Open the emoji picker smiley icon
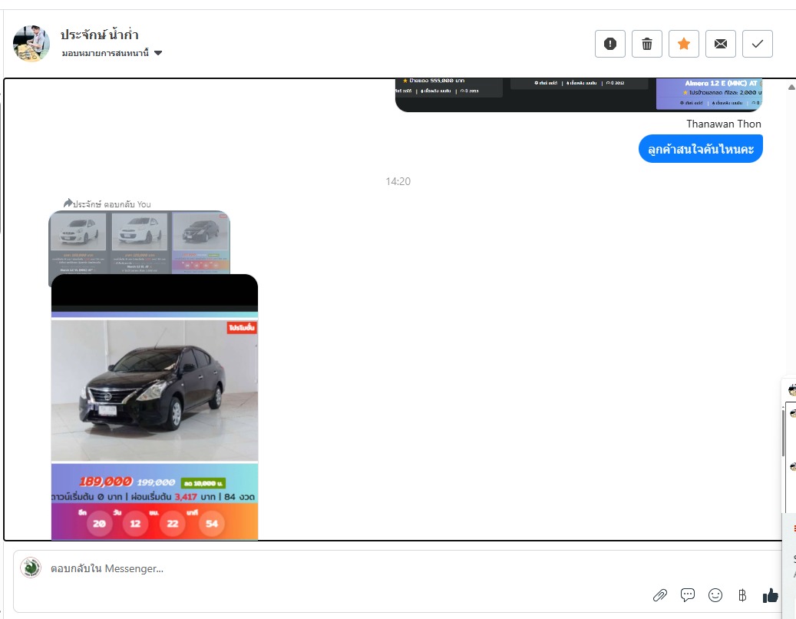796x619 pixels. pos(715,595)
